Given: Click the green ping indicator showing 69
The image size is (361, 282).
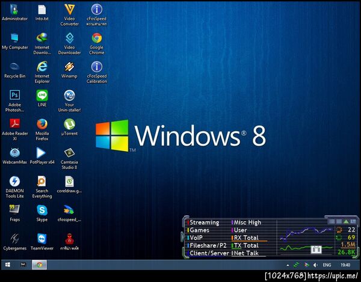Looking at the screenshot, I should point(339,238).
